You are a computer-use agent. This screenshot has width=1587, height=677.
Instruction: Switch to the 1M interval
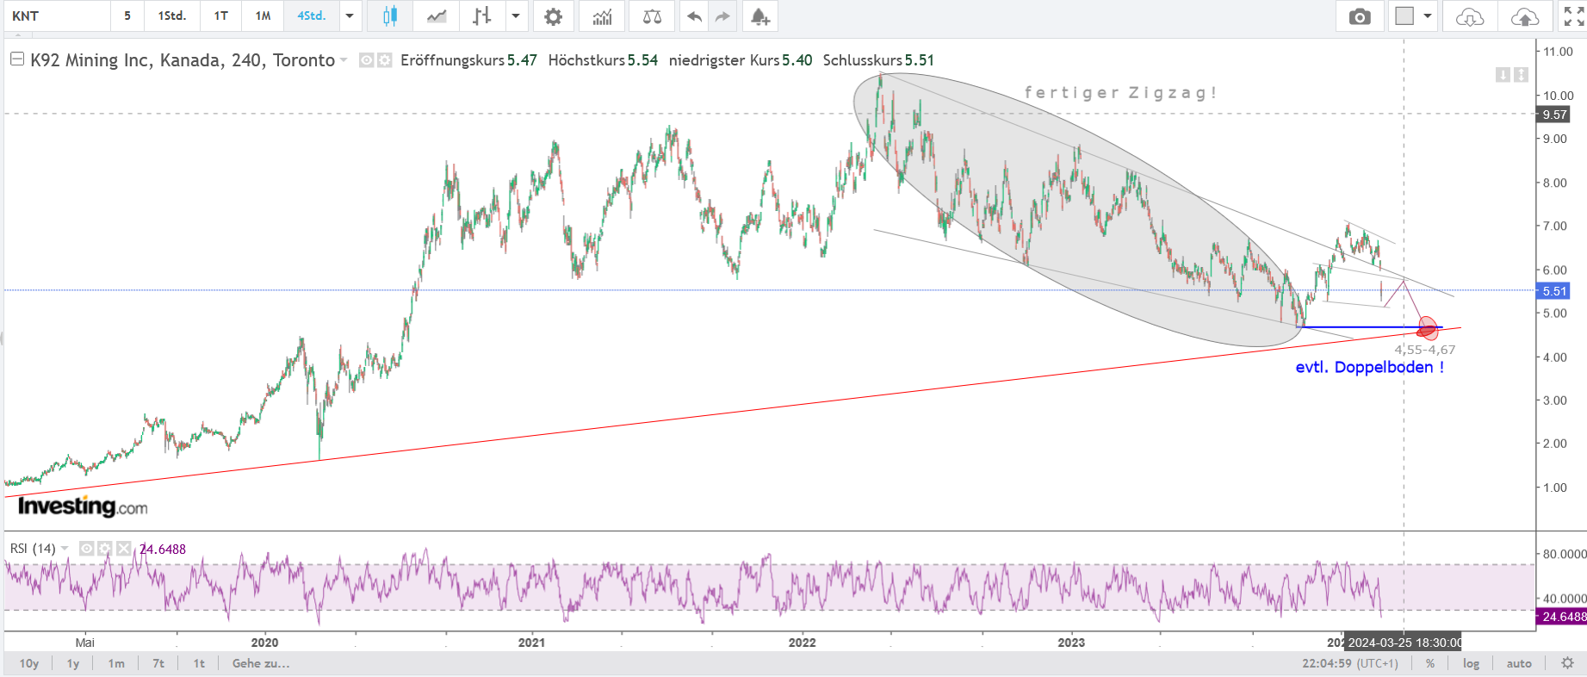pyautogui.click(x=263, y=16)
